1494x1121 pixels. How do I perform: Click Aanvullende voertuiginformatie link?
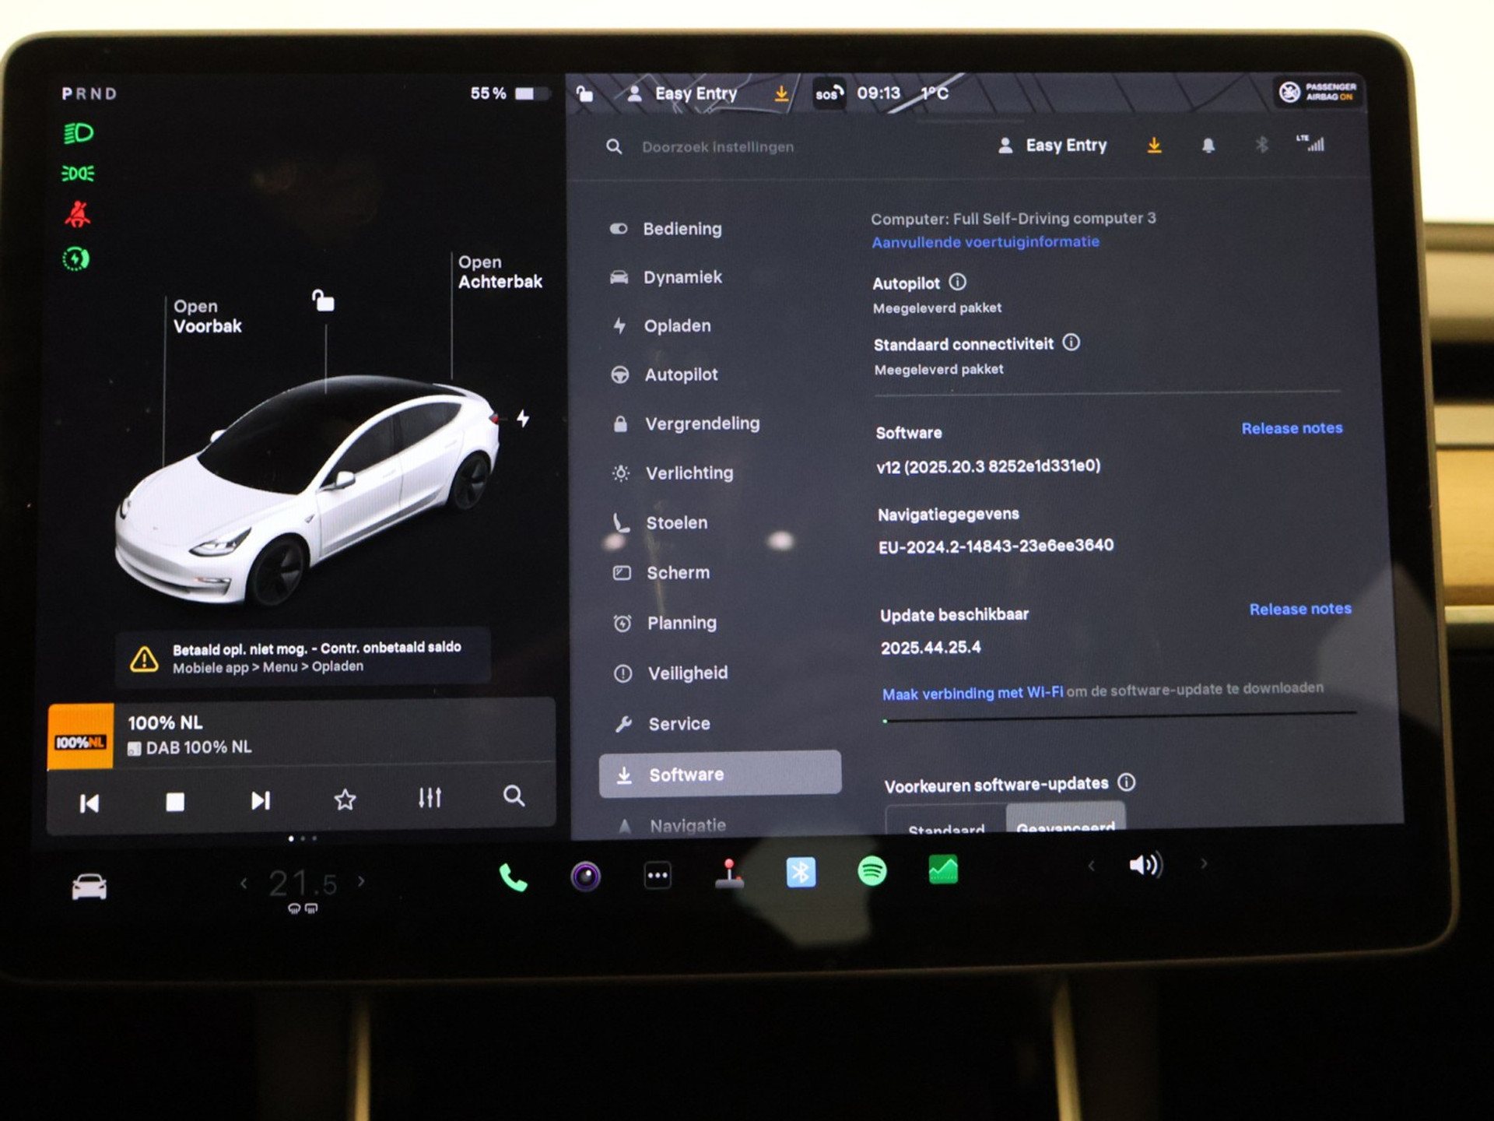click(985, 242)
